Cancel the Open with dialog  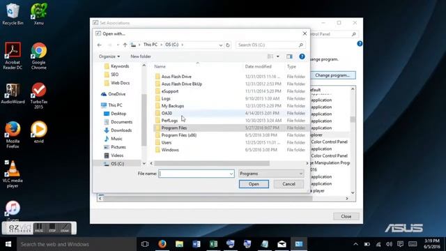pyautogui.click(x=289, y=184)
